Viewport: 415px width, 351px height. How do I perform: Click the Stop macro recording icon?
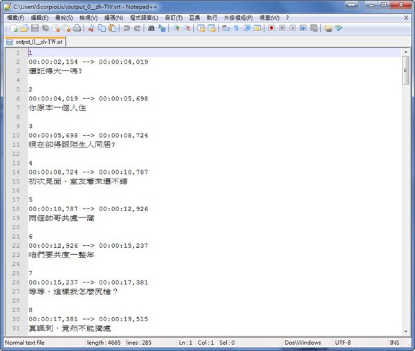tap(282, 28)
